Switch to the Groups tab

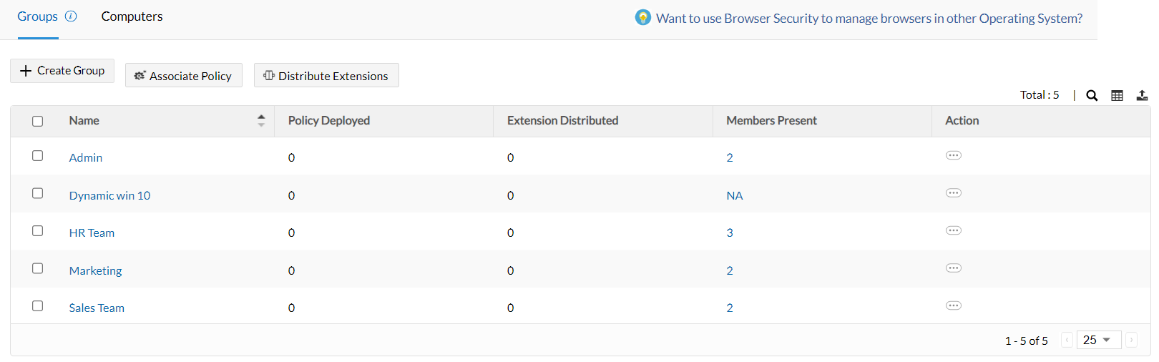click(x=37, y=16)
